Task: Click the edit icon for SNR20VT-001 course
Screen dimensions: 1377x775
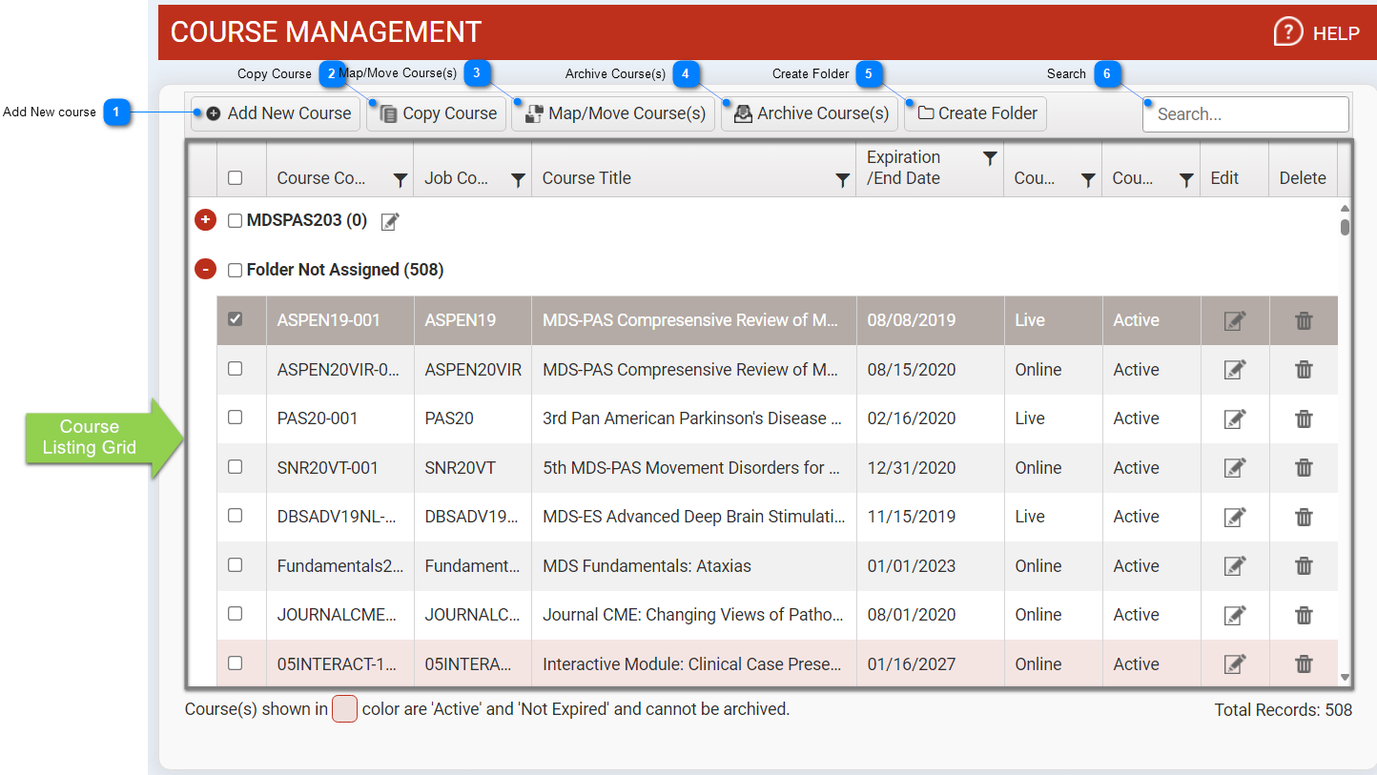Action: [1235, 468]
